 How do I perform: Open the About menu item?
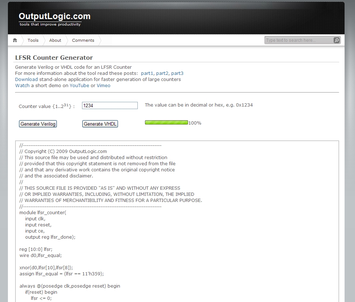(x=55, y=40)
